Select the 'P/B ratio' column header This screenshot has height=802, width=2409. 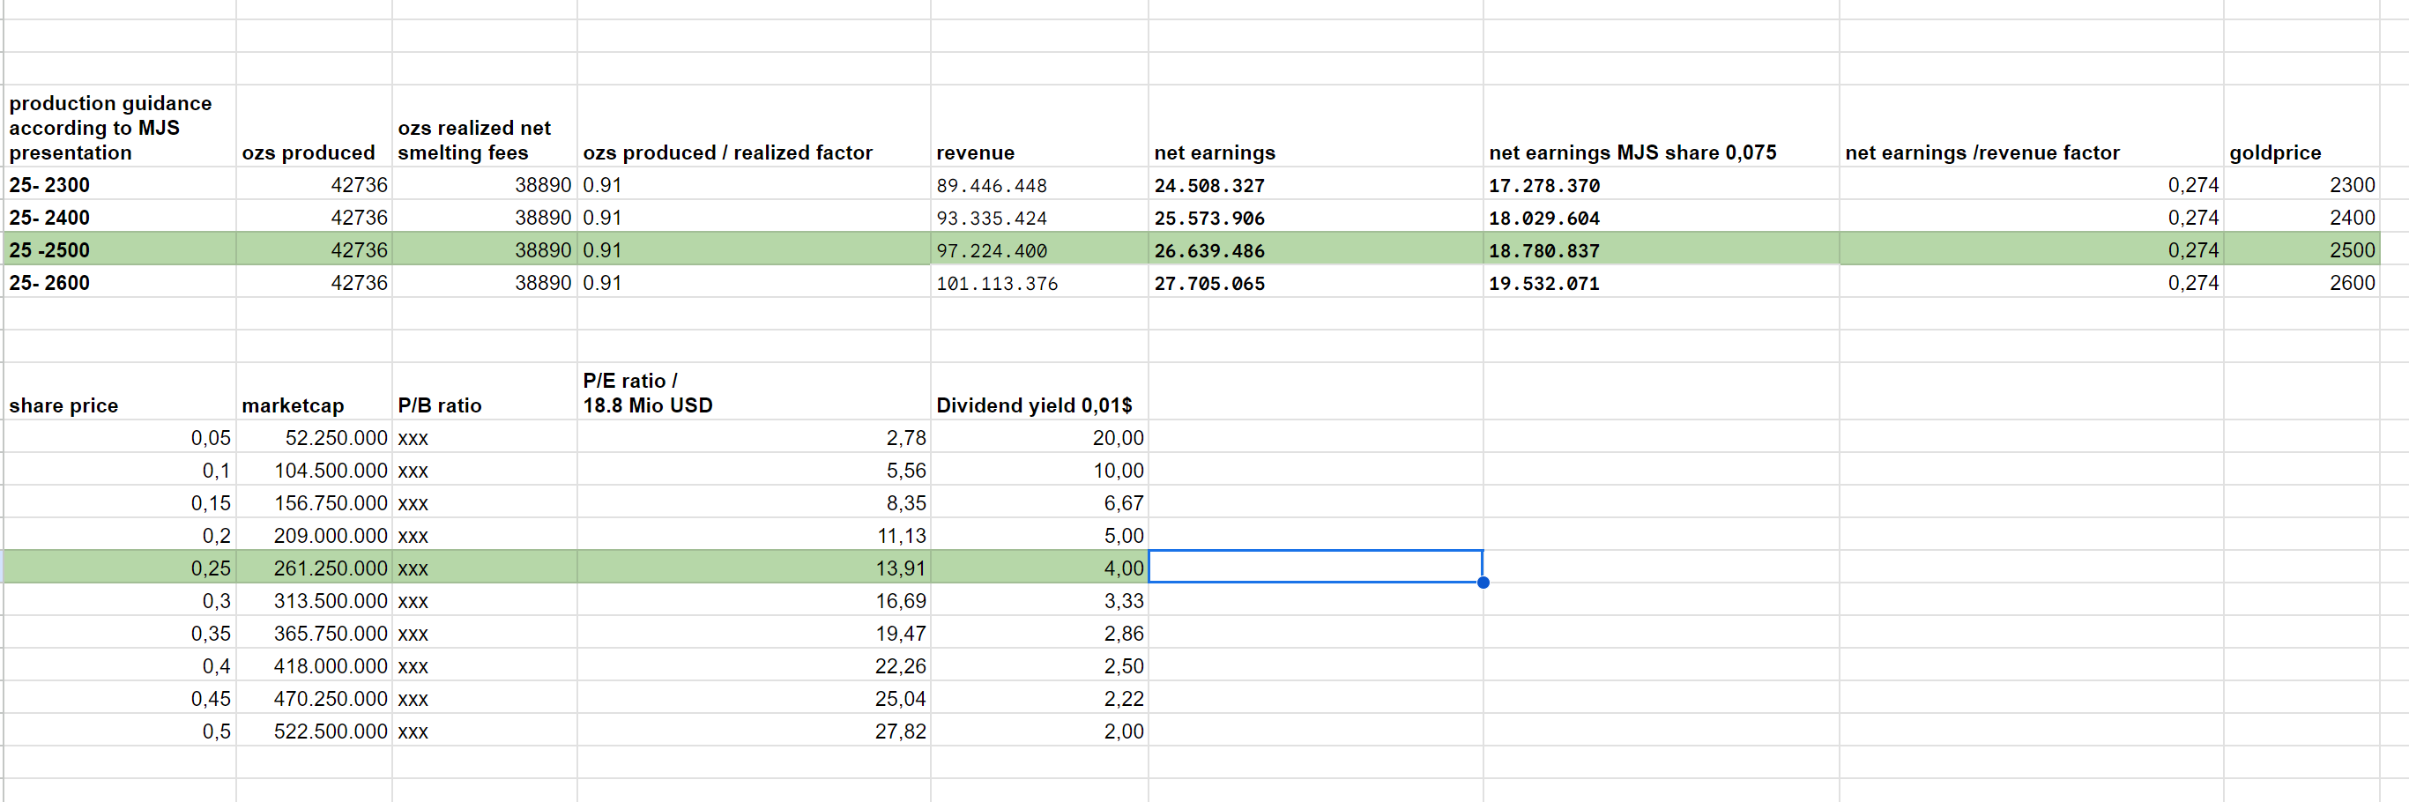(440, 405)
